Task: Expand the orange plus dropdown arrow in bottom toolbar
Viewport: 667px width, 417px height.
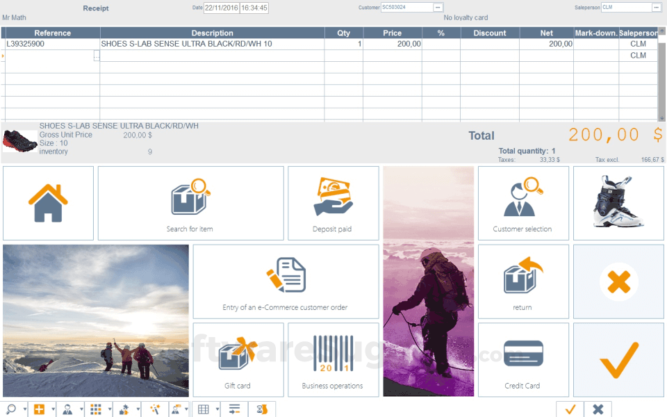Action: (53, 409)
